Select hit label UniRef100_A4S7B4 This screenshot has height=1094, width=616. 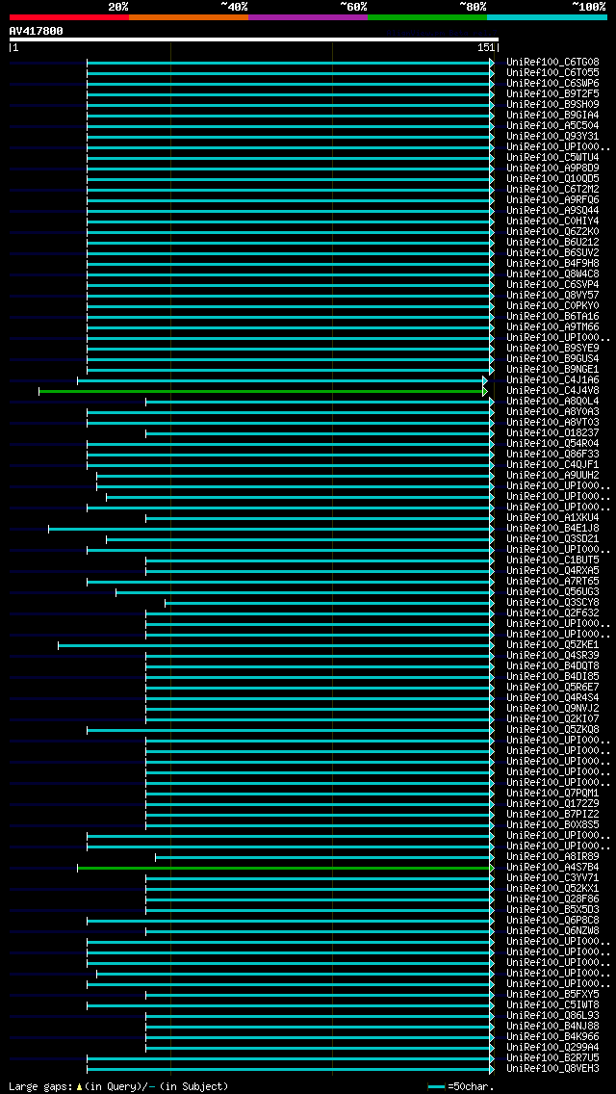click(552, 868)
